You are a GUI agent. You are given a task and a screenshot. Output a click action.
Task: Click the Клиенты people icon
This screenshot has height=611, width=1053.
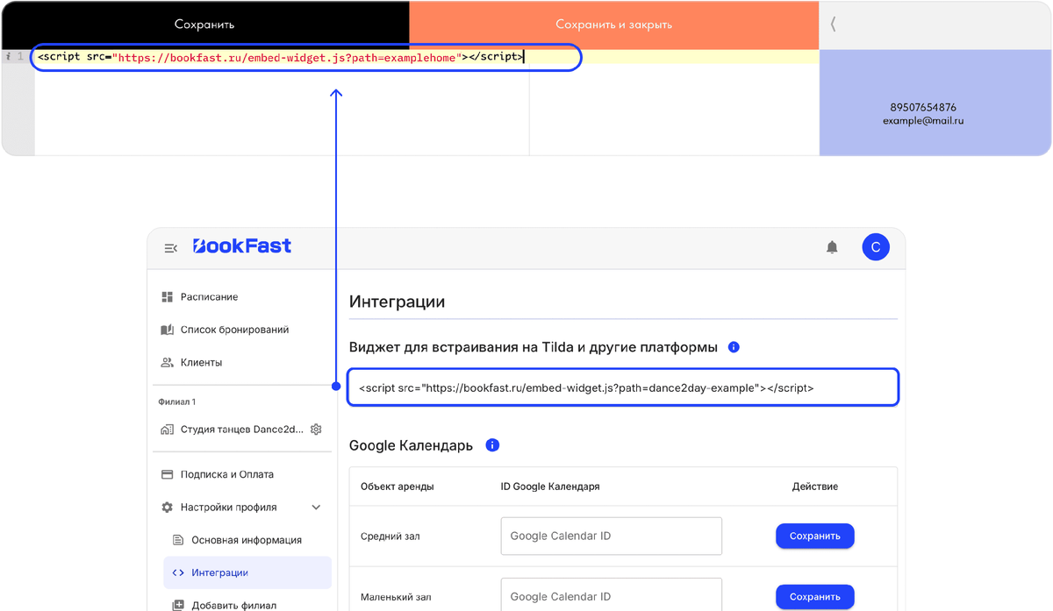(167, 362)
